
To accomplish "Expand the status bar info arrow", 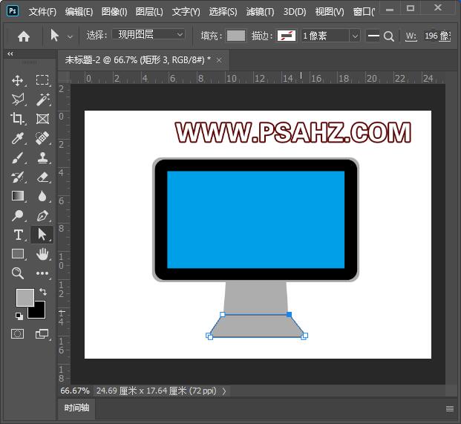I will (x=224, y=391).
